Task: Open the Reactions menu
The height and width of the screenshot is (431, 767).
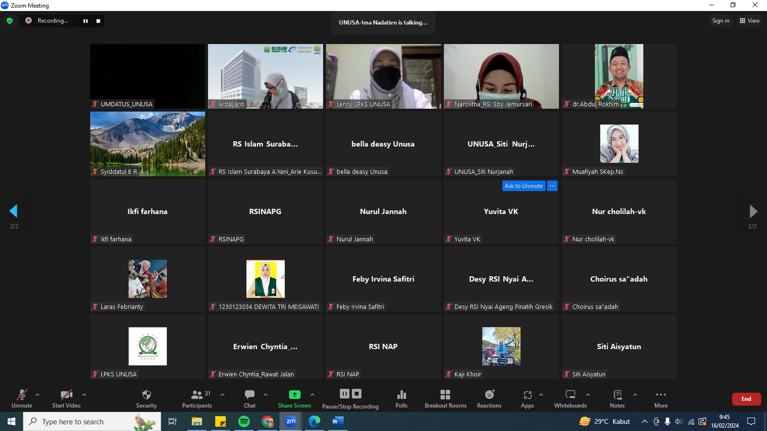Action: pos(489,395)
